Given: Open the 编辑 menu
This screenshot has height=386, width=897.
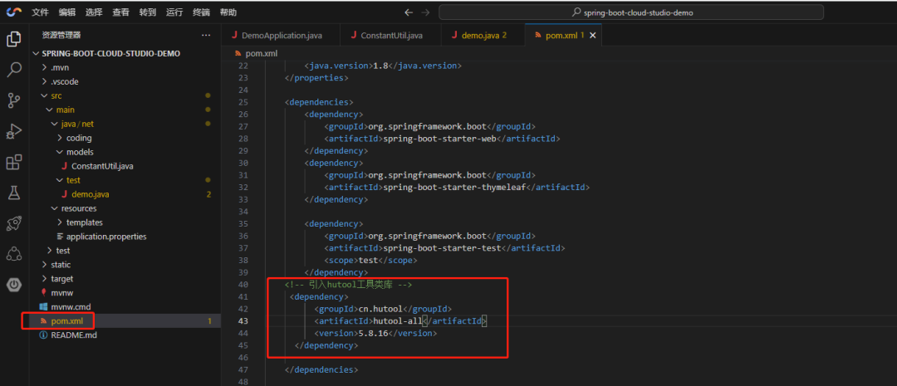Looking at the screenshot, I should [x=67, y=12].
